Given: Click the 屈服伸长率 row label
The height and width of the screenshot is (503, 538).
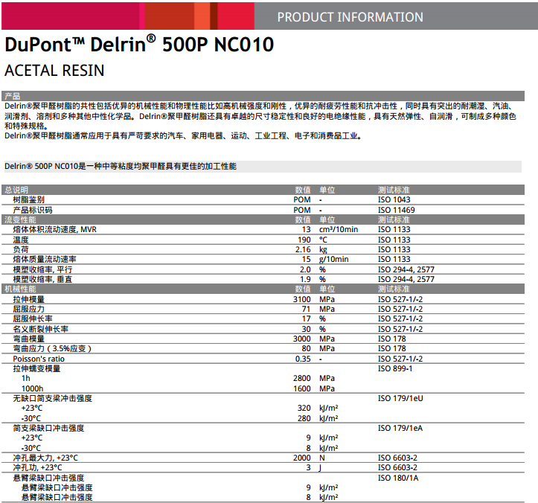Looking at the screenshot, I should [x=33, y=318].
